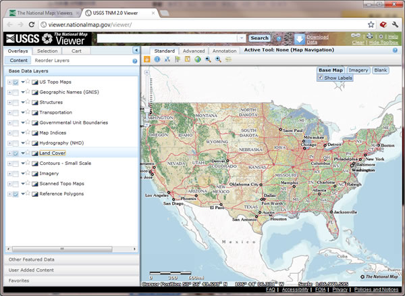Viewport: 405px width, 296px height.
Task: Select the blue Identify info tool
Action: [157, 59]
